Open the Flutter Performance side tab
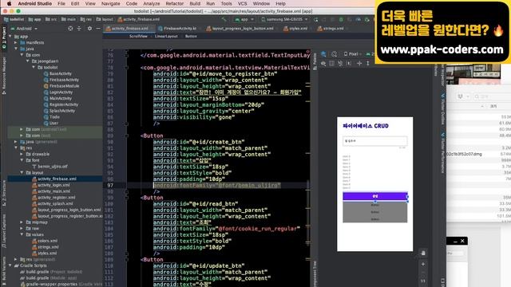Screen dimensions: 511x287 coord(442,152)
